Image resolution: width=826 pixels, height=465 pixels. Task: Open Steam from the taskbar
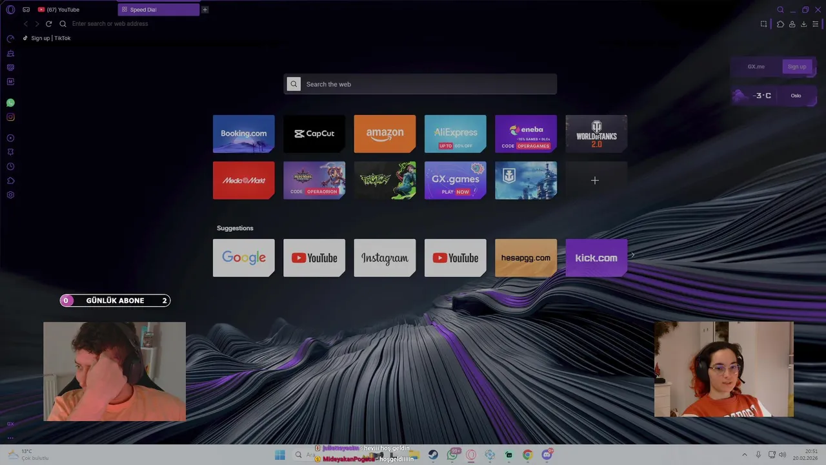[433, 455]
